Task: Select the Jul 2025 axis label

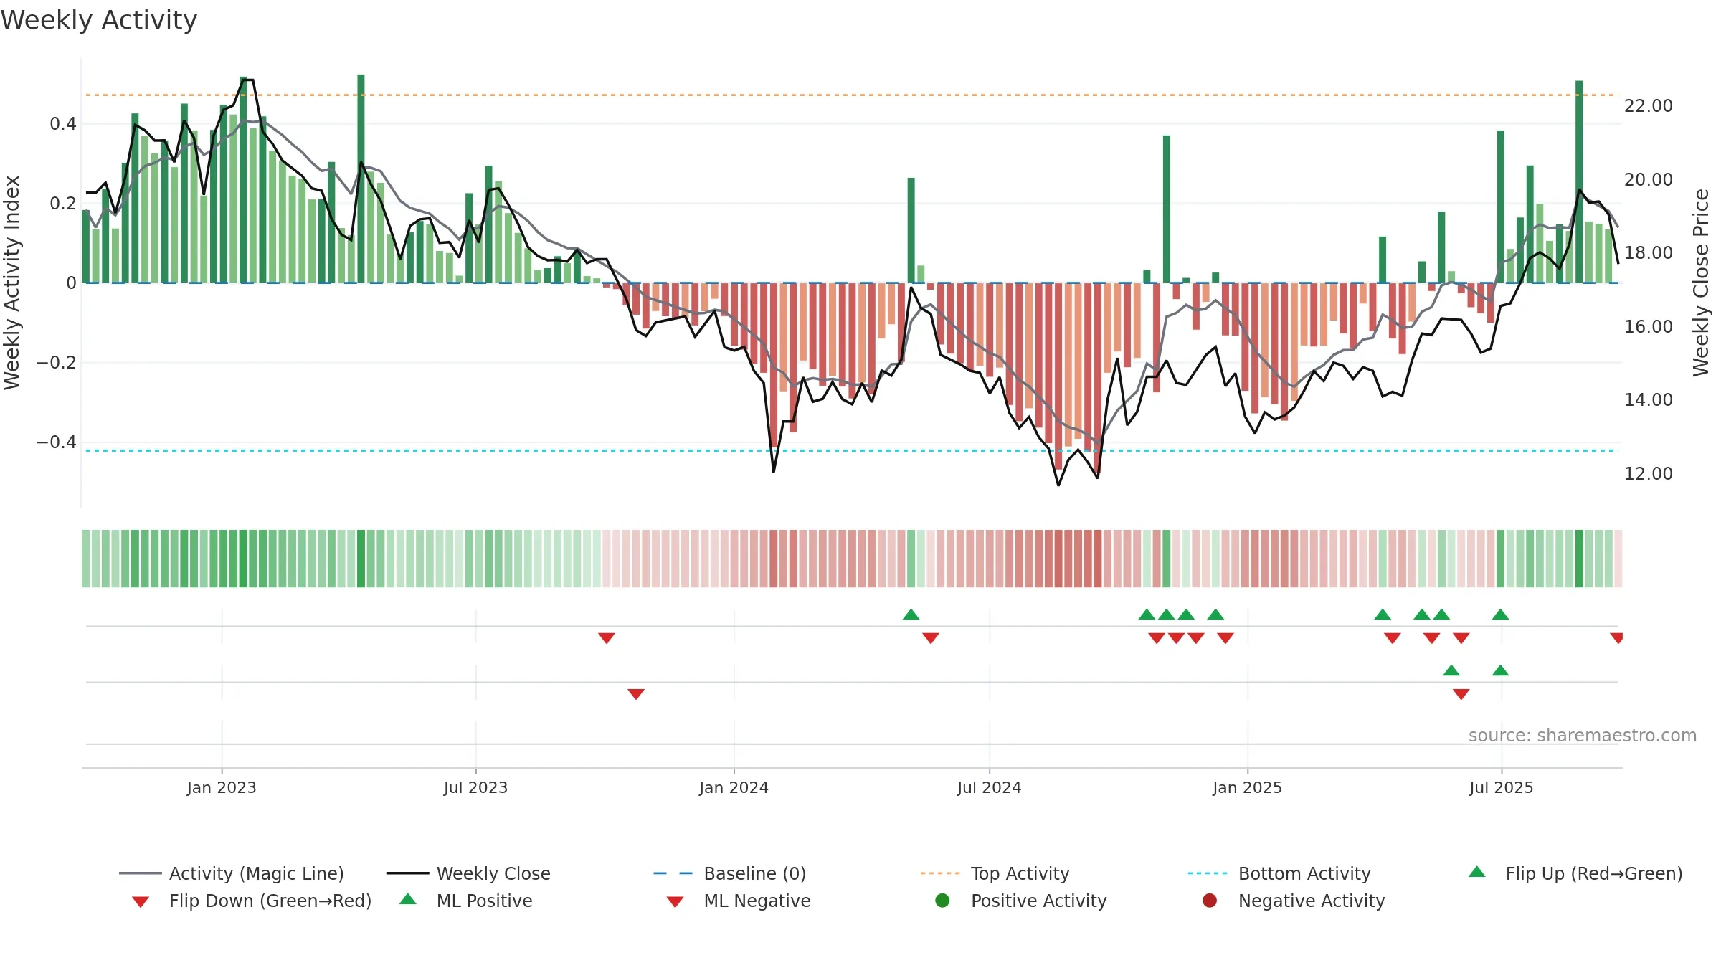Action: click(1501, 787)
